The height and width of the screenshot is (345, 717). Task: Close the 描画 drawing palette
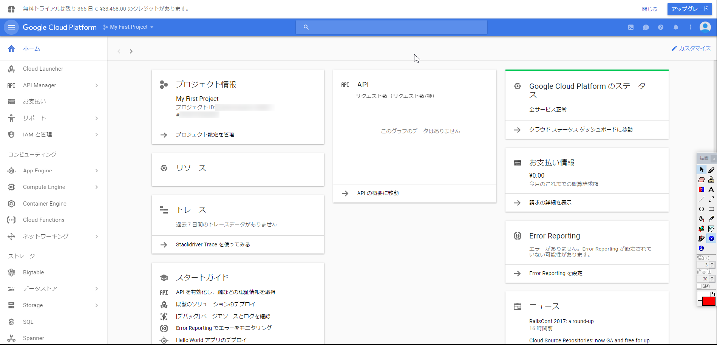713,158
